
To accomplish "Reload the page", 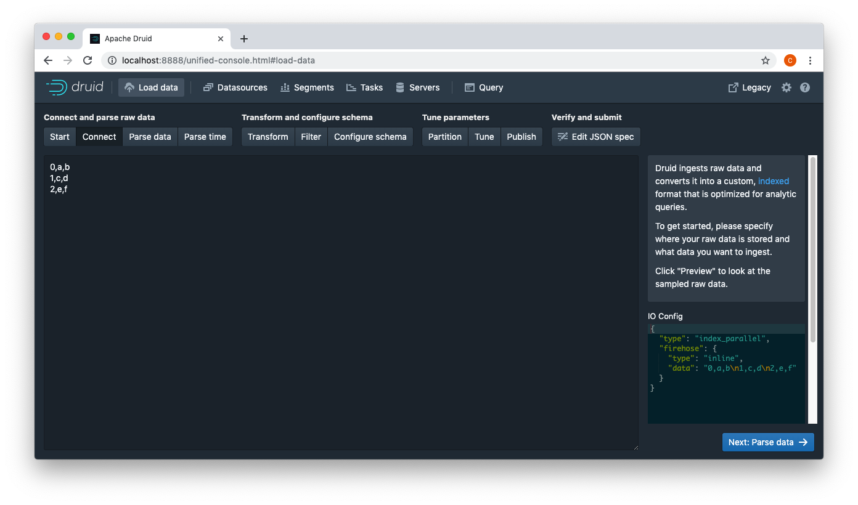I will 88,60.
